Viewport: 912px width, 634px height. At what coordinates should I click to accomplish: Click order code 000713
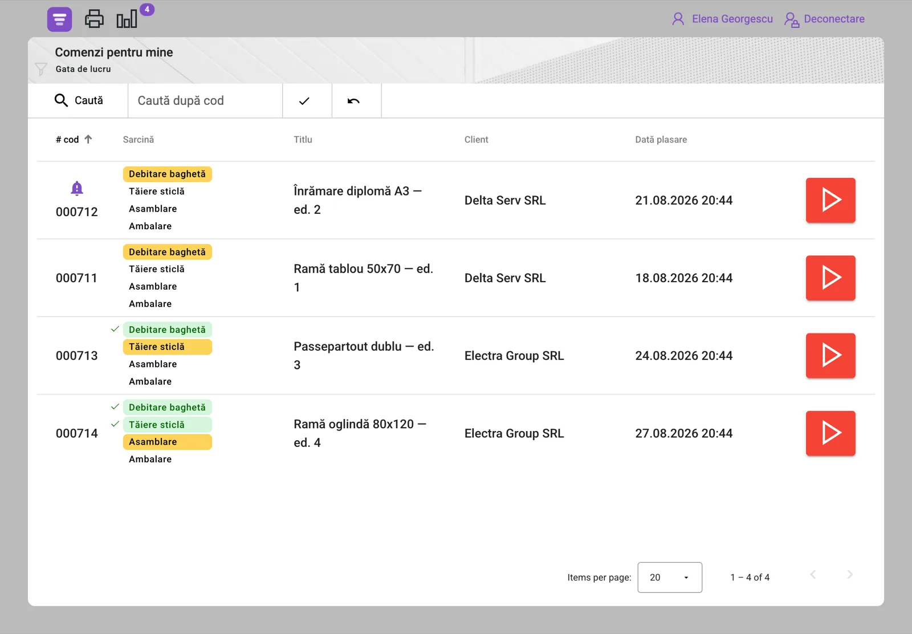(76, 356)
